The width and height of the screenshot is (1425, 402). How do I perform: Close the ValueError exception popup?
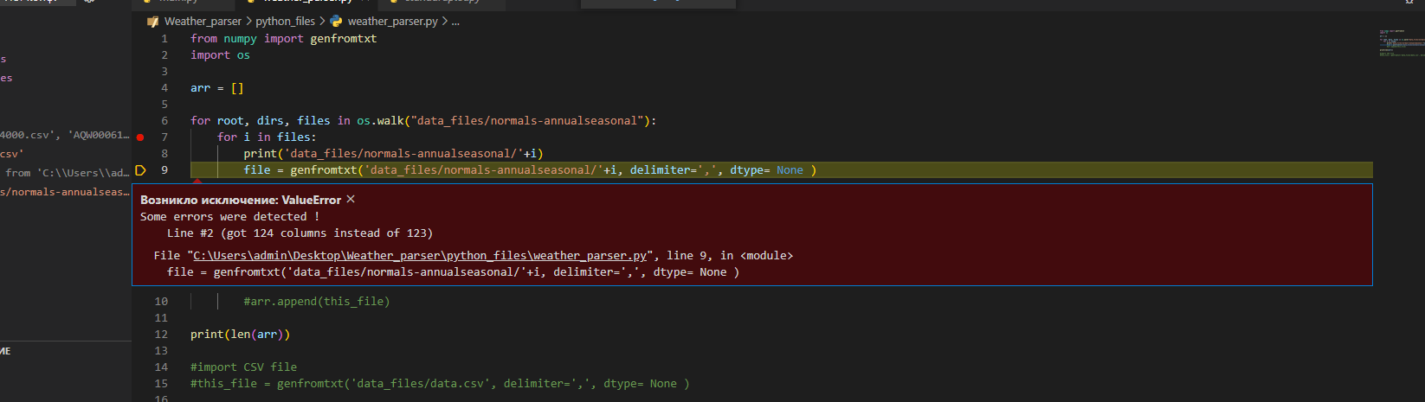point(351,200)
